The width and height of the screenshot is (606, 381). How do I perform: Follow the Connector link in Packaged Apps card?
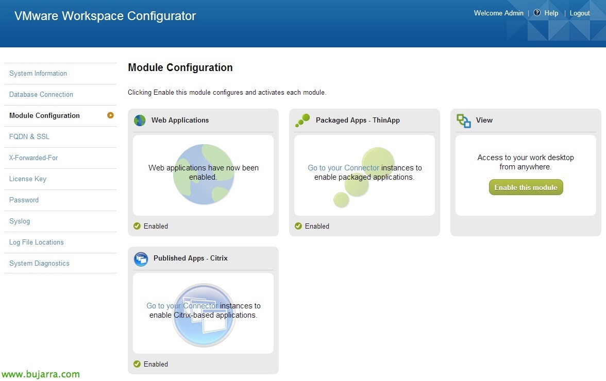344,168
